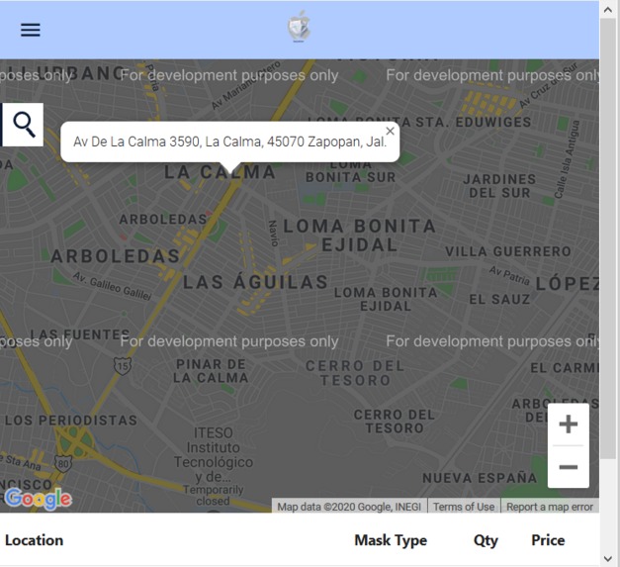This screenshot has height=567, width=620.
Task: Click the Price column header
Action: (x=548, y=540)
